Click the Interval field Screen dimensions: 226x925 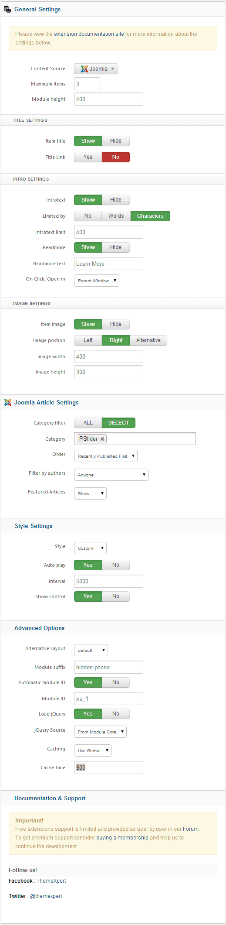[108, 581]
